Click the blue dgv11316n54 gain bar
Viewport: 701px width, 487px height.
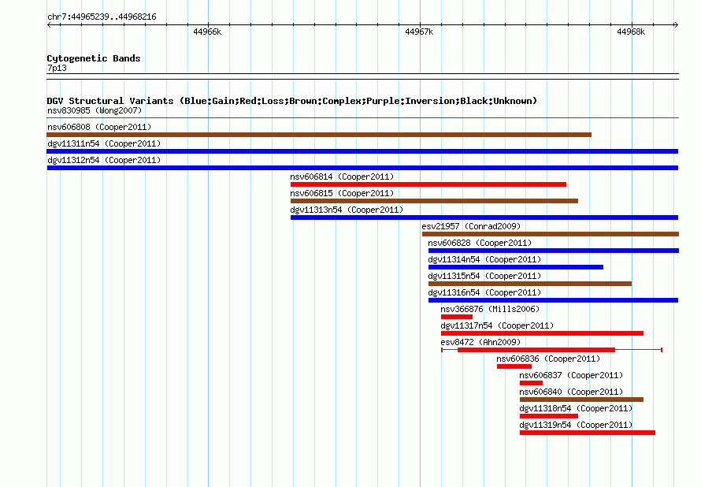(x=553, y=300)
